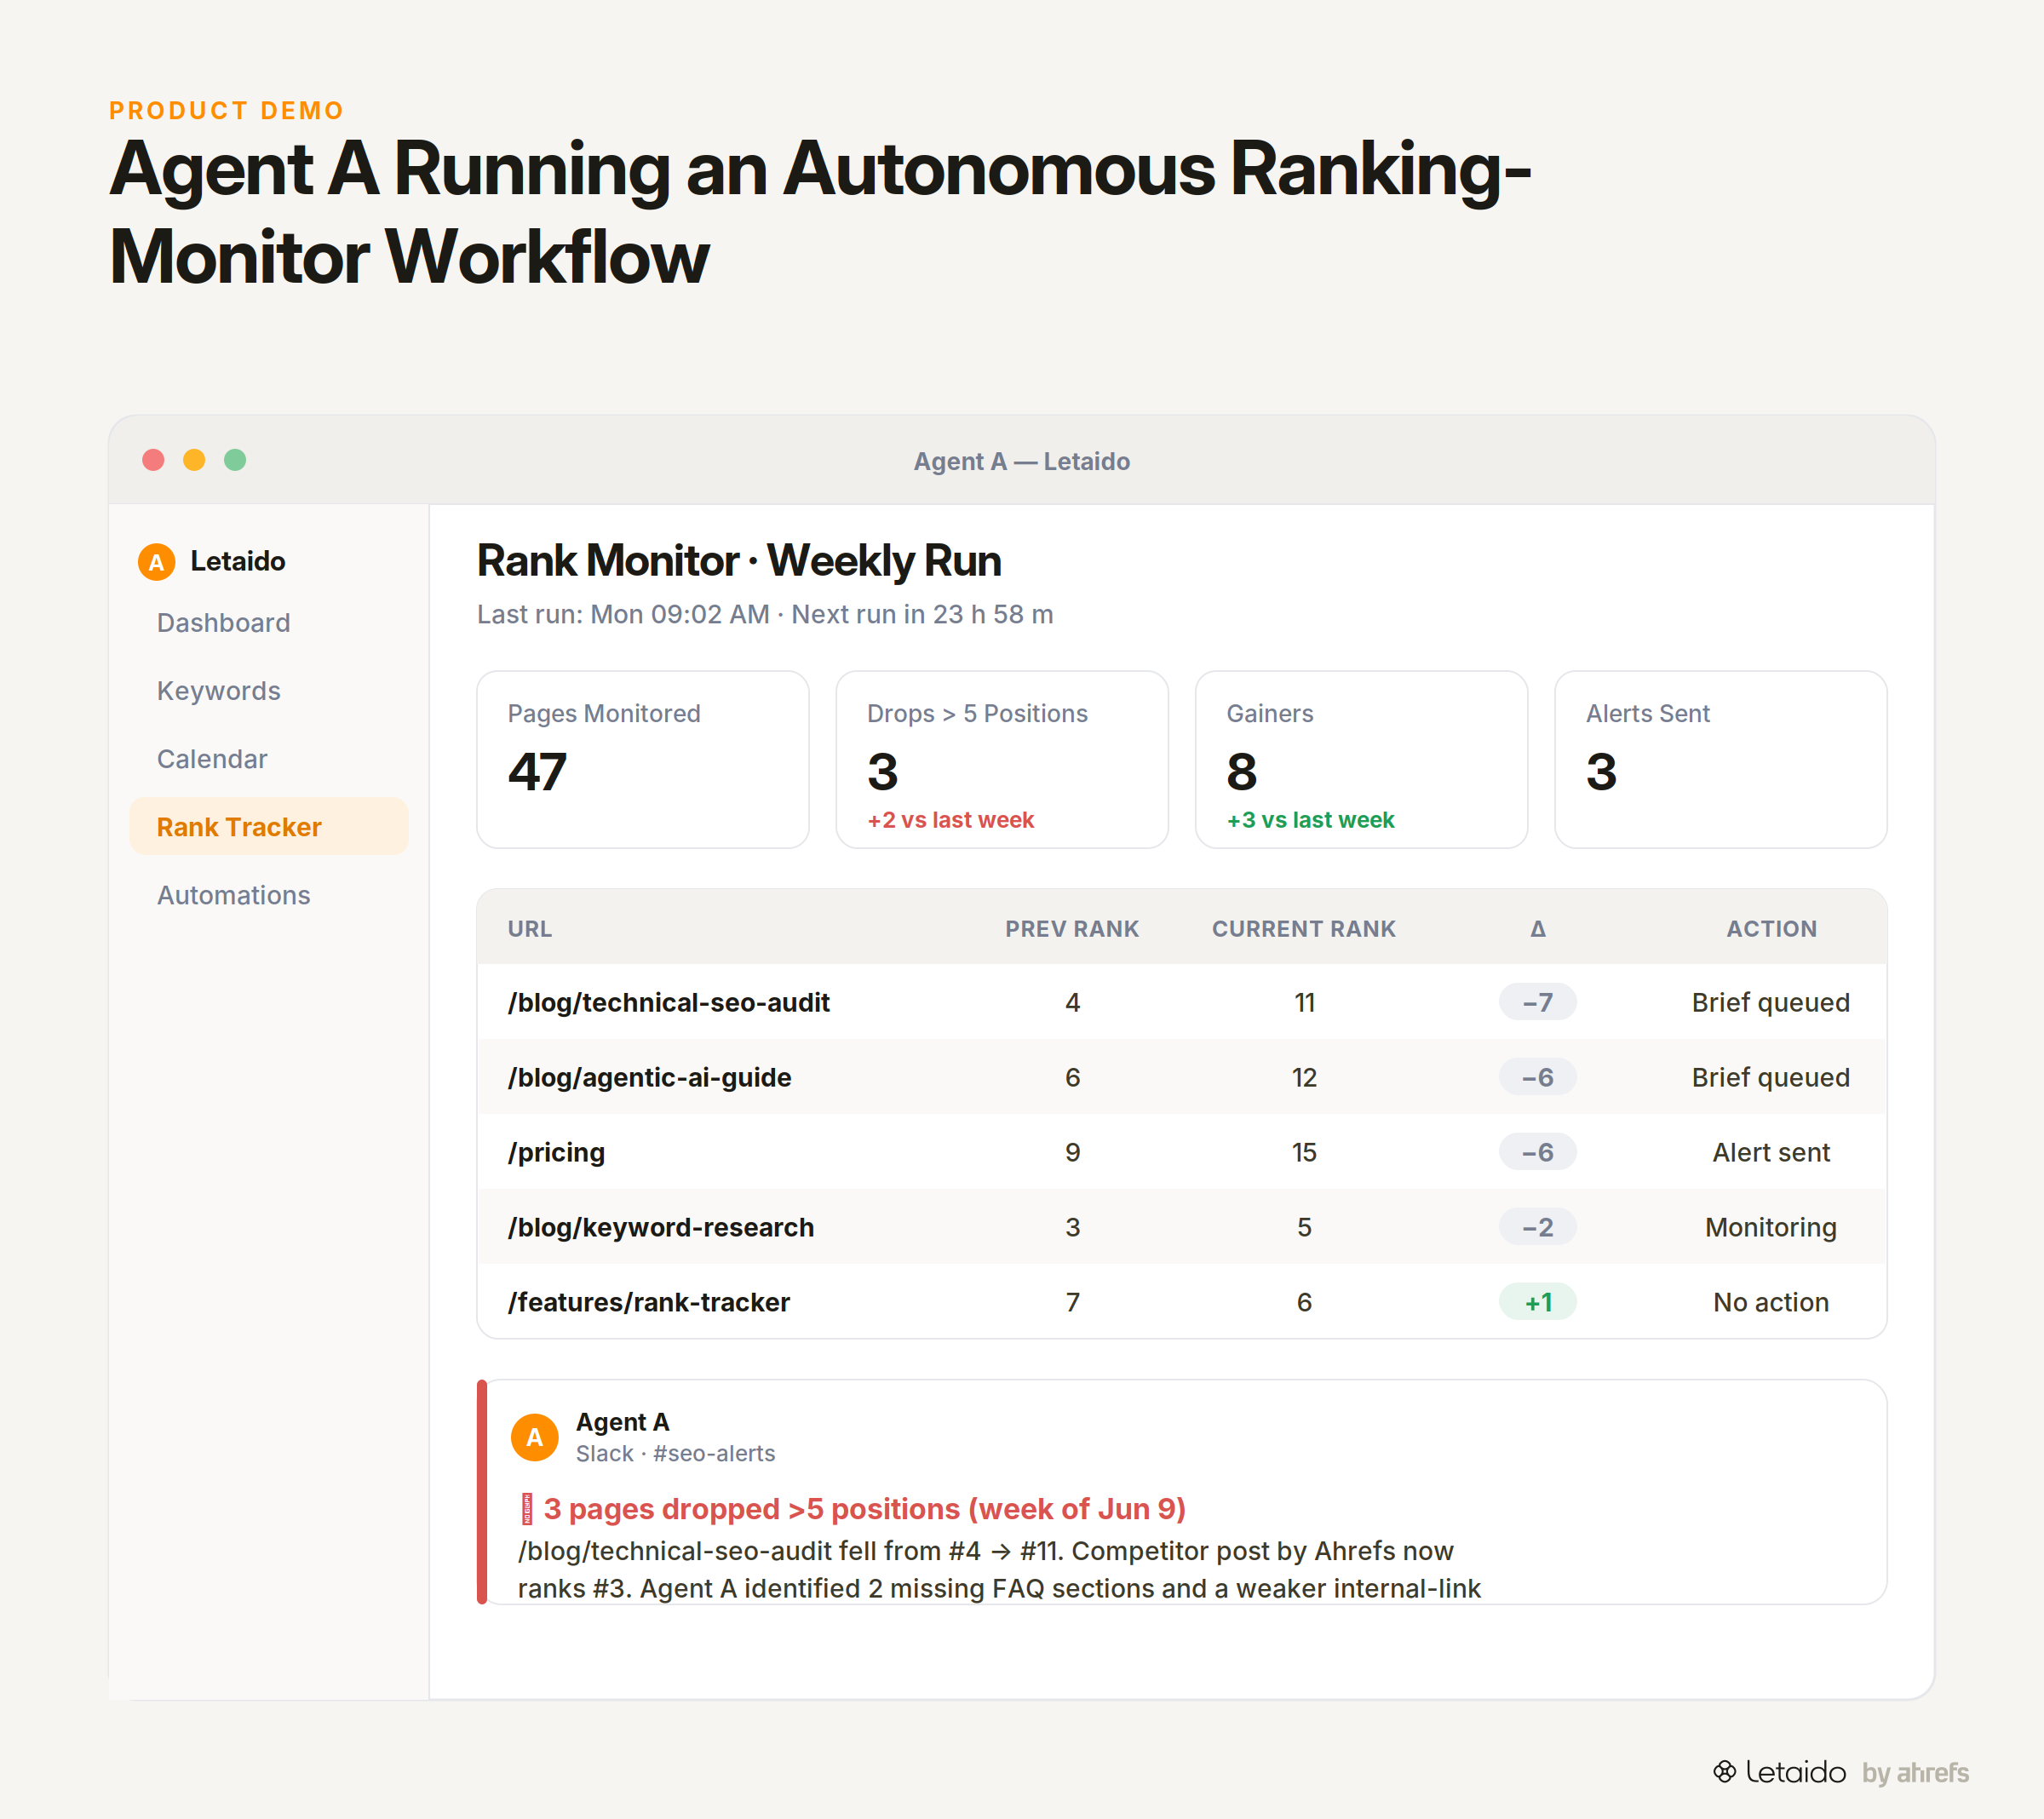The image size is (2044, 1819).
Task: Click the URL column header
Action: 530,929
